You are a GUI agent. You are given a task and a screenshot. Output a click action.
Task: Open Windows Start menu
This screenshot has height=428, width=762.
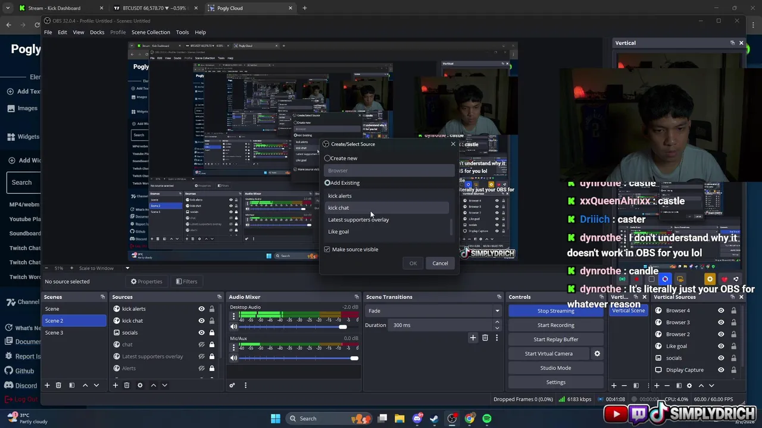276,418
